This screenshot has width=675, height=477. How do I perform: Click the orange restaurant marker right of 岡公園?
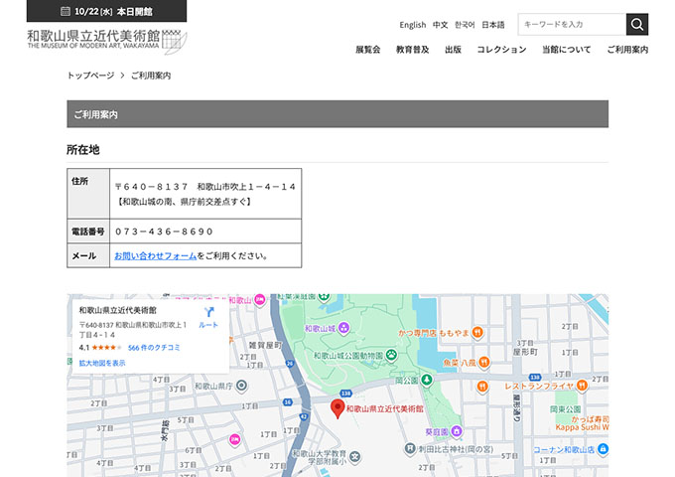click(482, 387)
